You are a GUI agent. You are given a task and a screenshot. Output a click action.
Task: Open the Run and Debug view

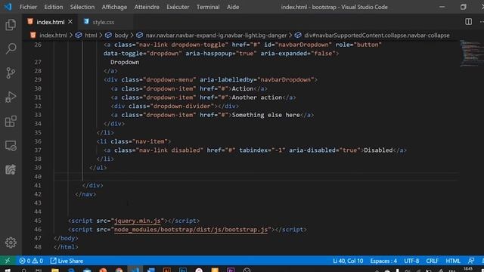(11, 97)
